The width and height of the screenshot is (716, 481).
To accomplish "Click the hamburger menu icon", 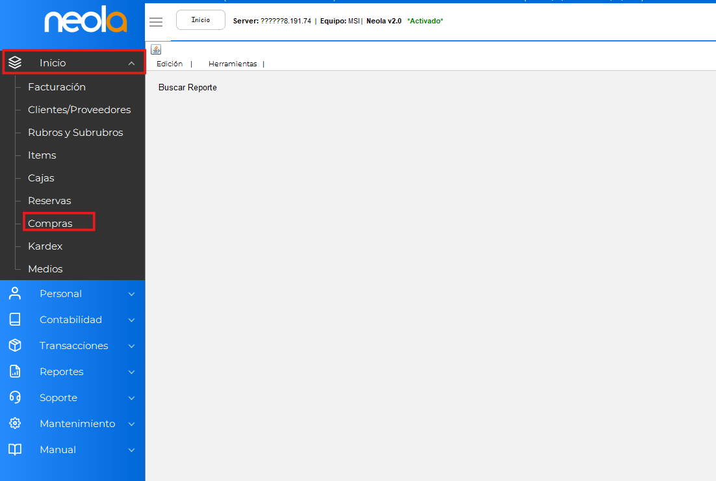I will [156, 22].
